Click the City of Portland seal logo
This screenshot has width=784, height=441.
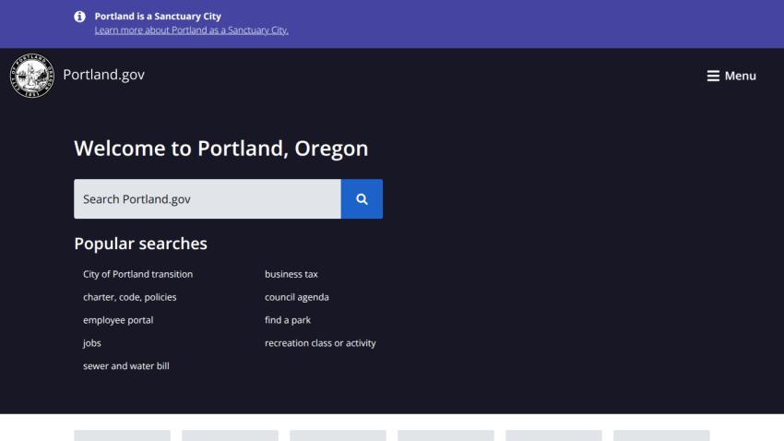[x=32, y=76]
